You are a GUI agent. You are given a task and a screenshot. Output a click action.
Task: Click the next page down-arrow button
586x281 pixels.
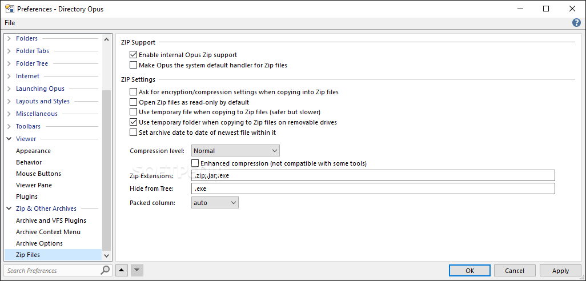click(x=137, y=270)
